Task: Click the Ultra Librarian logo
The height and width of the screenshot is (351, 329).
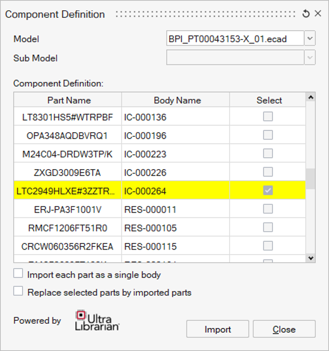Action: click(97, 320)
